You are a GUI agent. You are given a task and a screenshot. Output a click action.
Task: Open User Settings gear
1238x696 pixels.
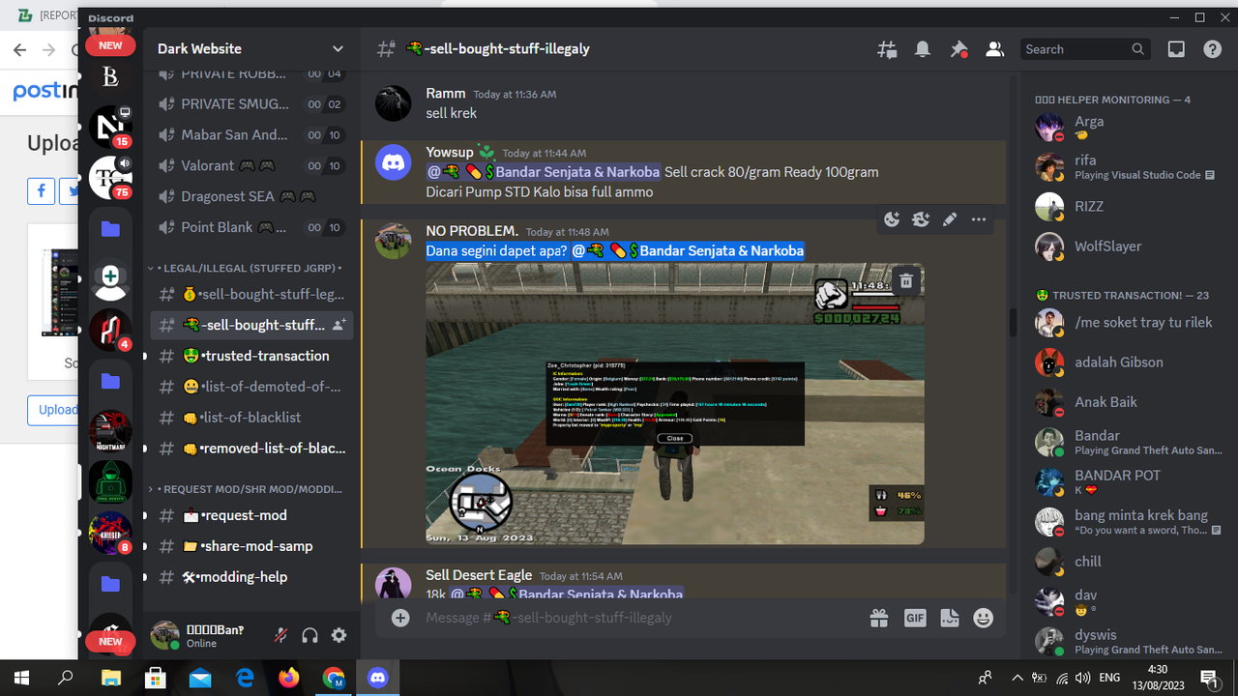[x=339, y=635]
